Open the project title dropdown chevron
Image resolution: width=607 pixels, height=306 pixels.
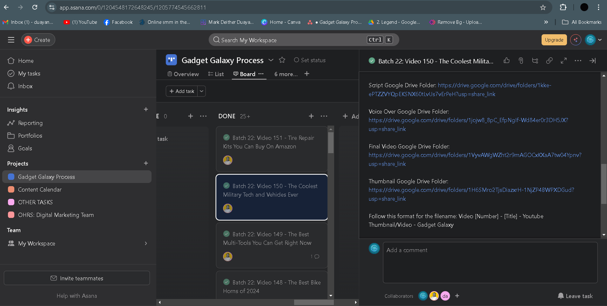coord(271,60)
